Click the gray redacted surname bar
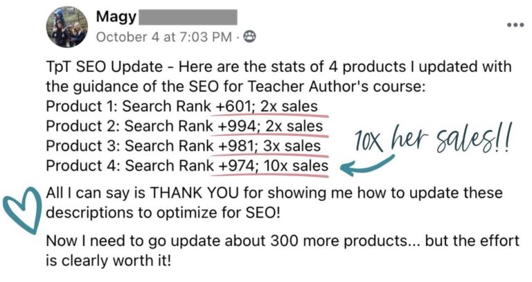 coord(188,17)
